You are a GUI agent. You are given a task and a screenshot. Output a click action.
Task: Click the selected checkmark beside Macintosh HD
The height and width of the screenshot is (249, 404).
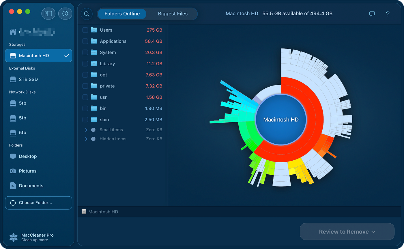(x=67, y=56)
